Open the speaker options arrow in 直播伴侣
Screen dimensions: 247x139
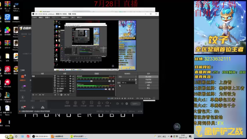(111, 103)
